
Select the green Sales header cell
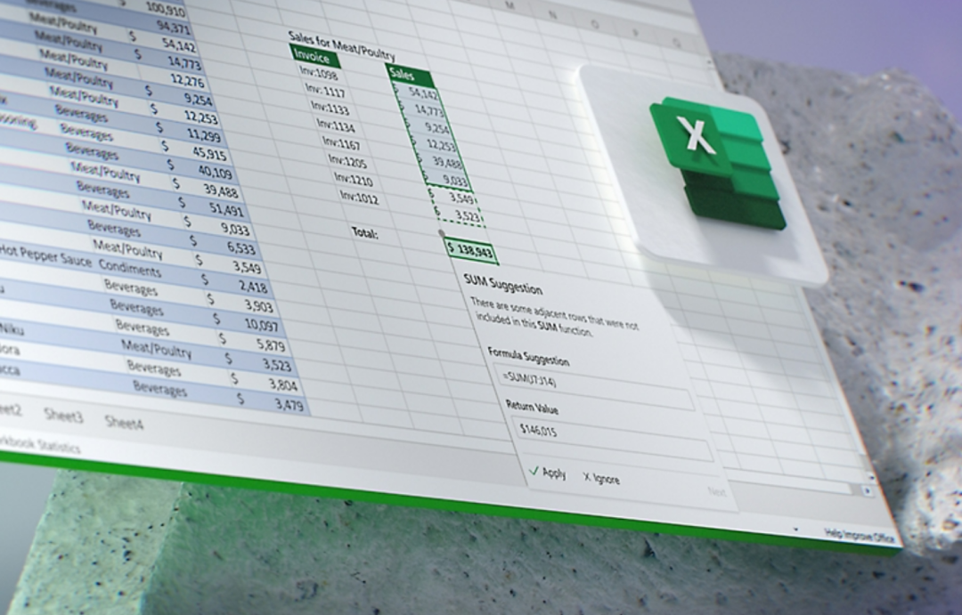click(x=411, y=76)
